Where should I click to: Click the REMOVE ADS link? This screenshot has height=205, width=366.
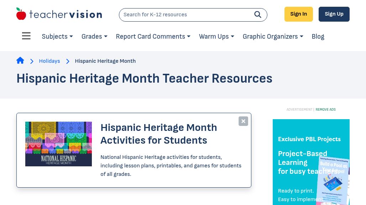tap(325, 109)
